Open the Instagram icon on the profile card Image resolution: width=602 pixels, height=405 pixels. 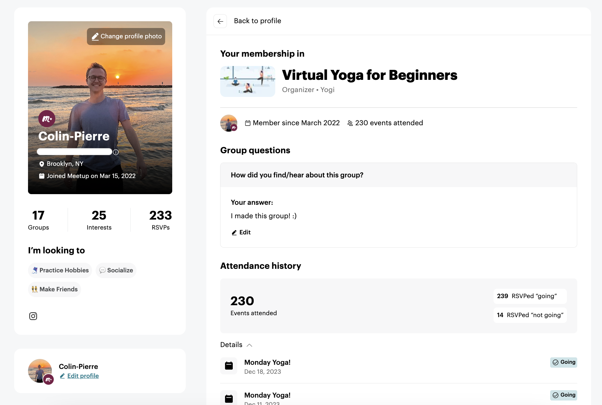coord(33,316)
